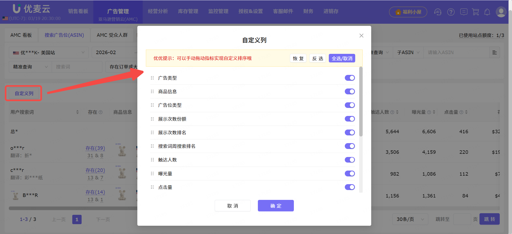Click the 搜索词 input field

tap(77, 67)
